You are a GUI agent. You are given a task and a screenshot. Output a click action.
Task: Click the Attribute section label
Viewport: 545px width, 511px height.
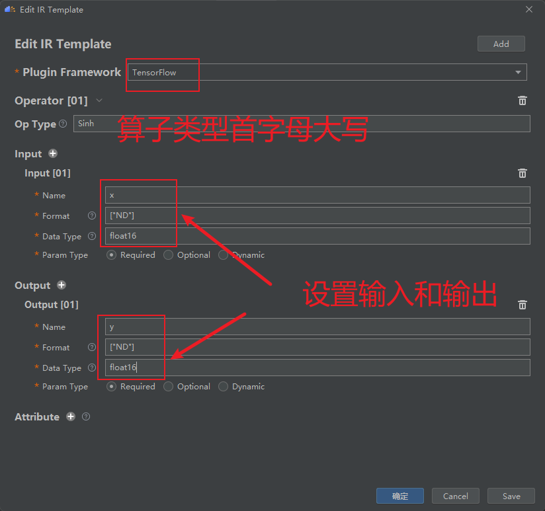click(37, 417)
